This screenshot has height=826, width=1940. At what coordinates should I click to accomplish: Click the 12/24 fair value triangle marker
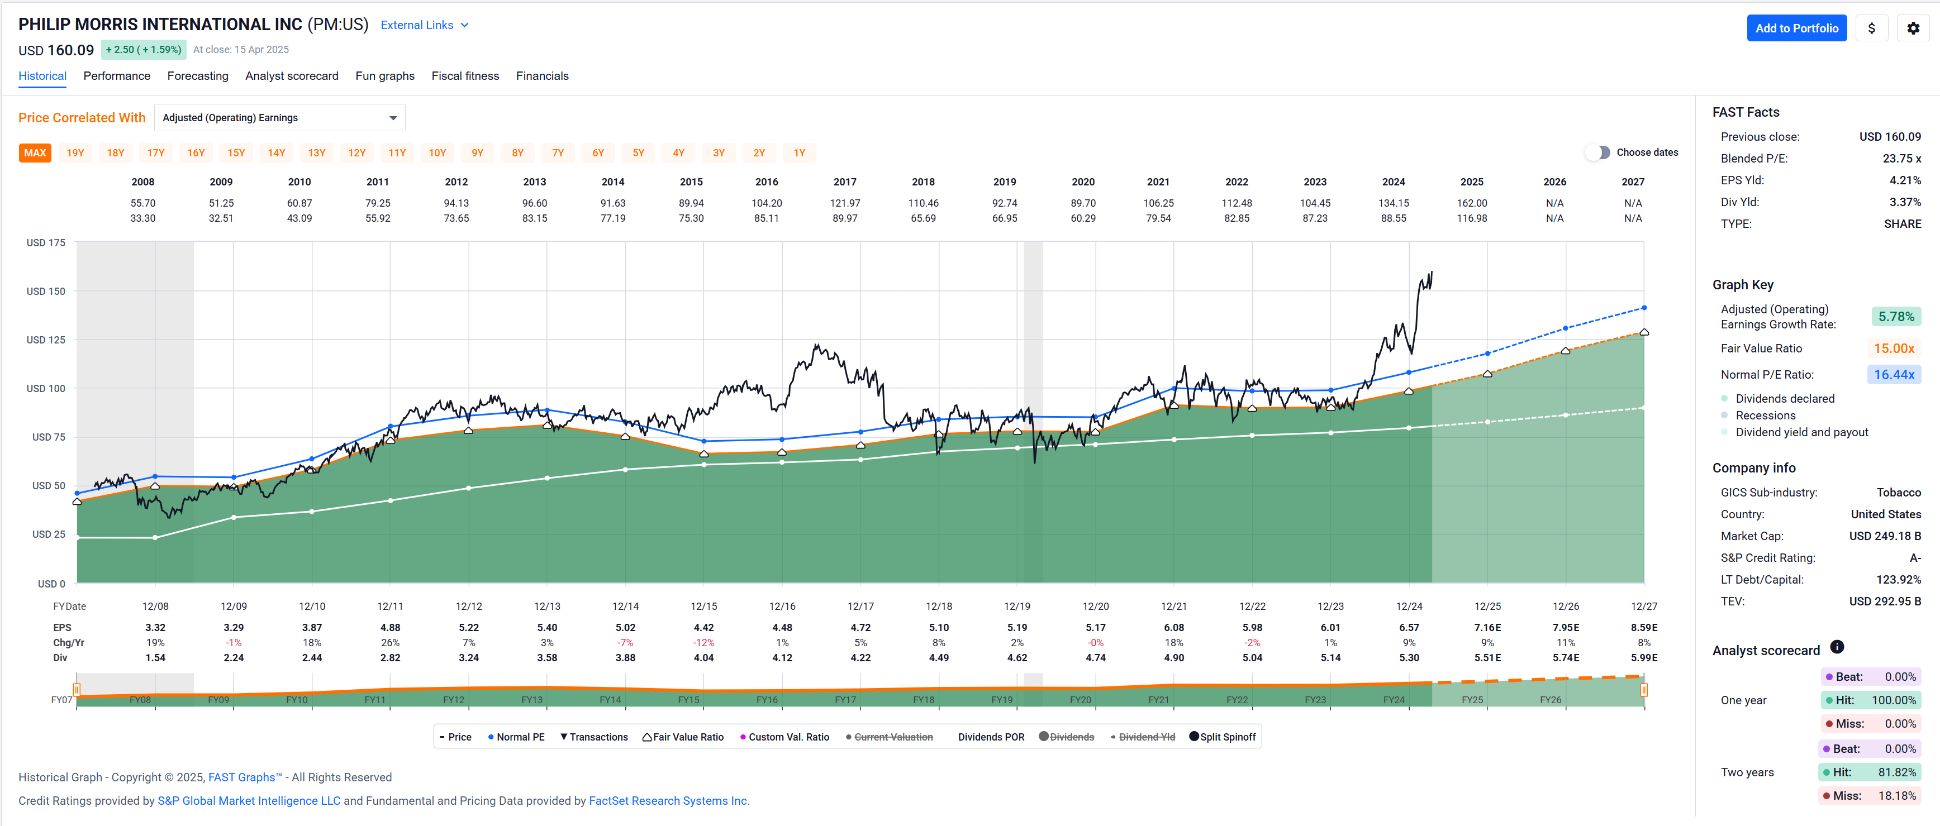[1408, 391]
